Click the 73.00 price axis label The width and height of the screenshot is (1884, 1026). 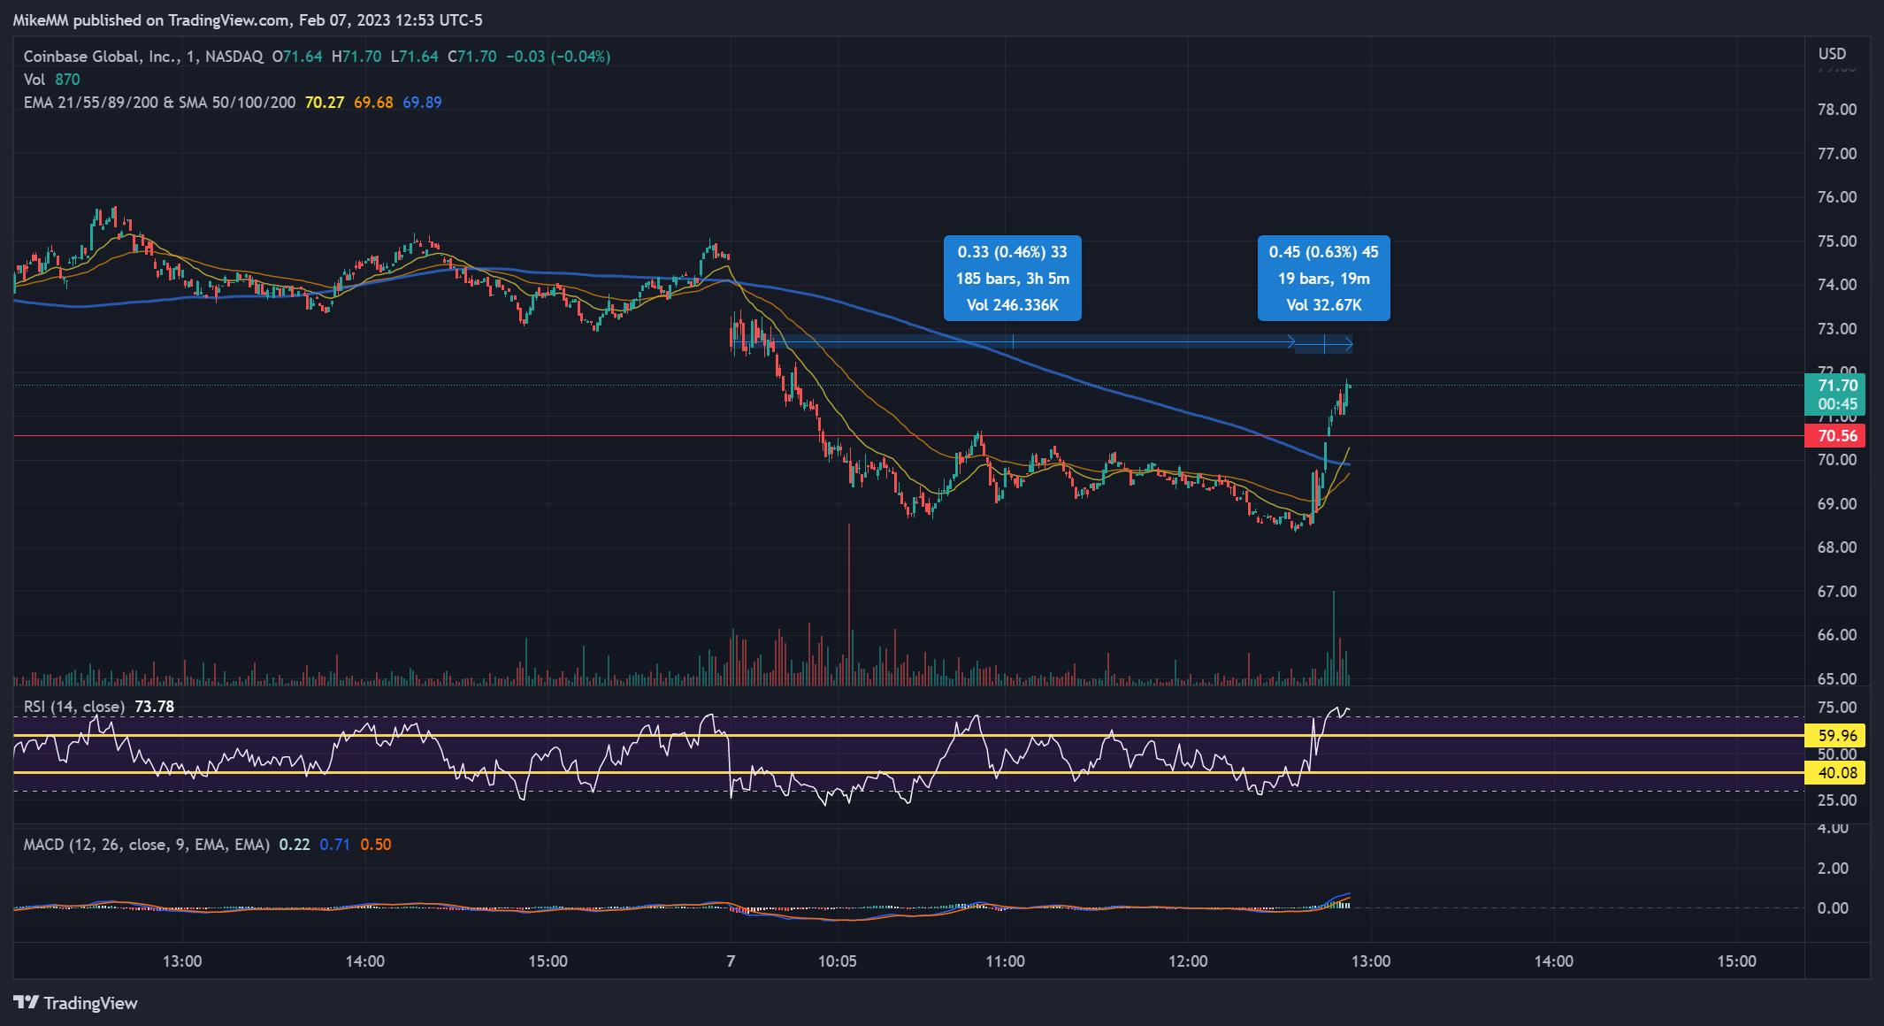(1837, 329)
